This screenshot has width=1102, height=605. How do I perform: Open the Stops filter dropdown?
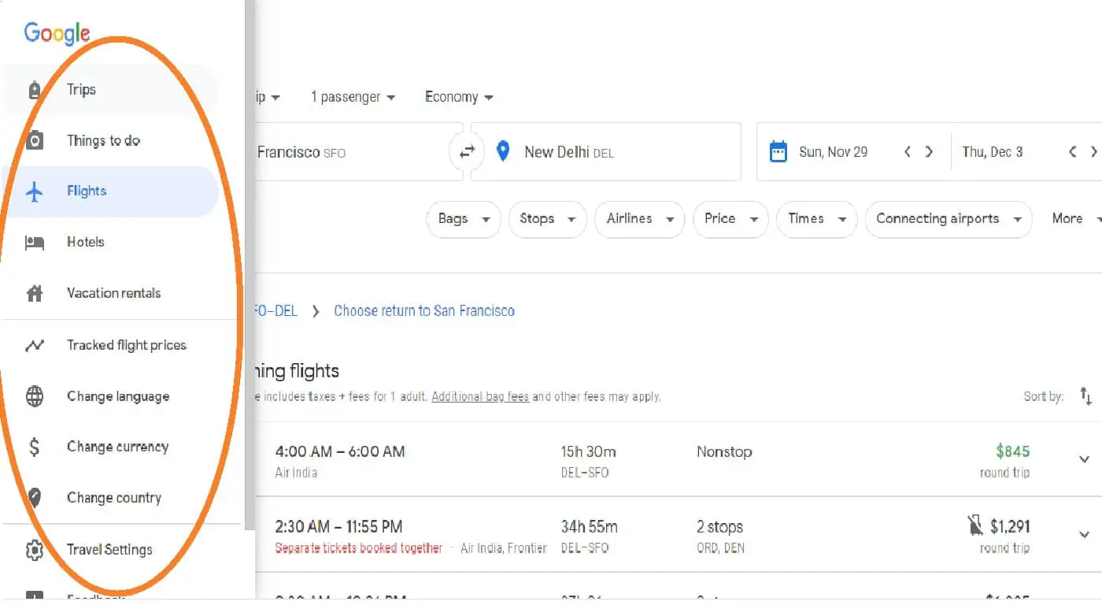click(x=547, y=219)
